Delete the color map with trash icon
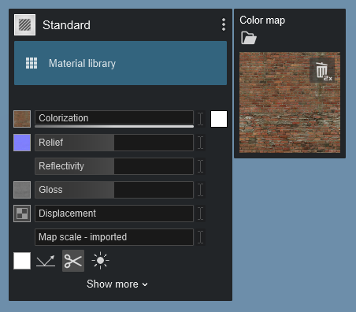Screen dimensions: 356x312 tap(322, 70)
